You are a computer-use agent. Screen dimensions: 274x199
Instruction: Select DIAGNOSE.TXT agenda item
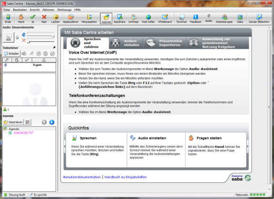[24, 133]
